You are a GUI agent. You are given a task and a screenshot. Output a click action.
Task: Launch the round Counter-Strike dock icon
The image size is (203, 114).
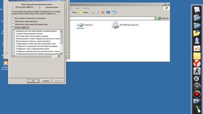click(197, 79)
